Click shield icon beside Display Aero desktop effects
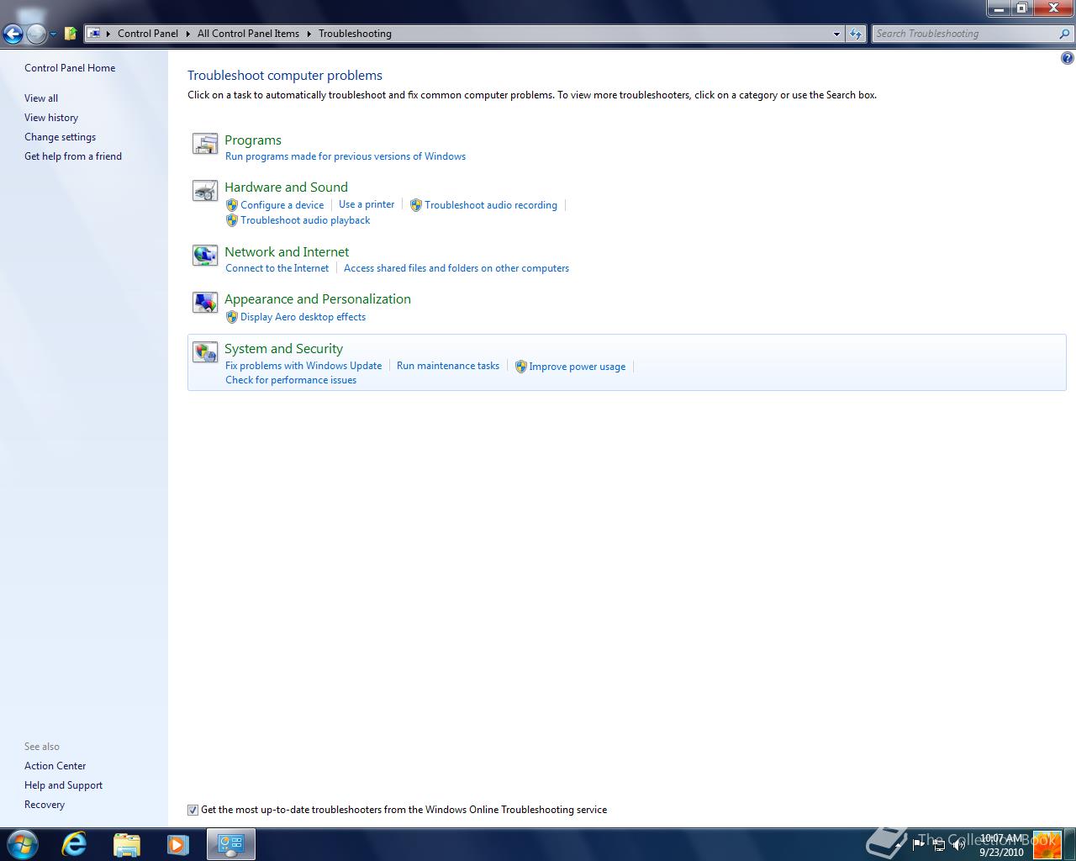 232,317
